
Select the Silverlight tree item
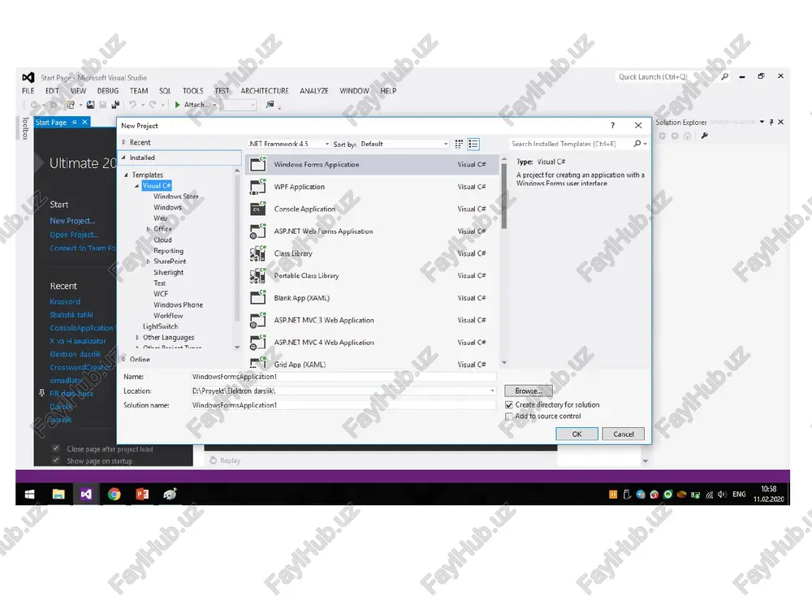[x=168, y=272]
